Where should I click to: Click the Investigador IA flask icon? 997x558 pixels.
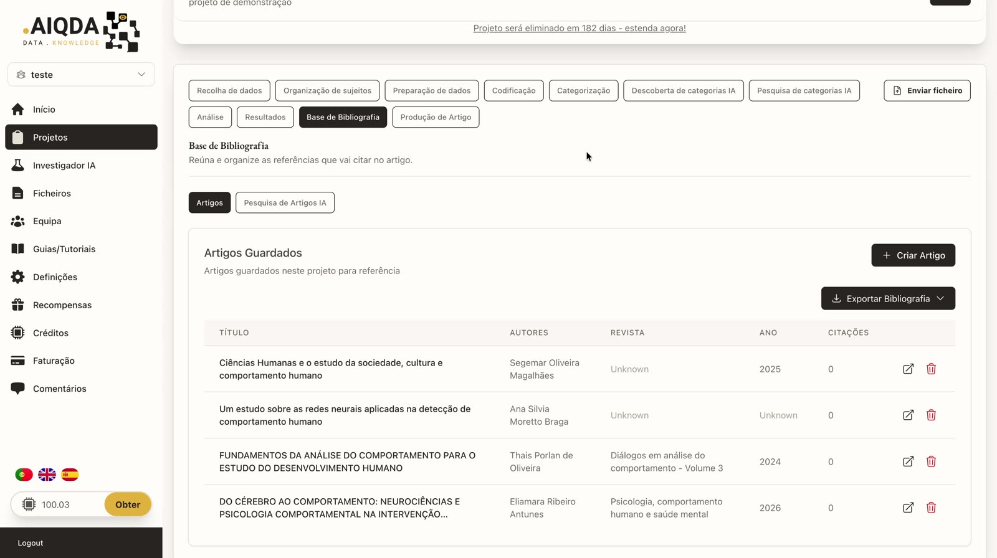click(x=17, y=165)
